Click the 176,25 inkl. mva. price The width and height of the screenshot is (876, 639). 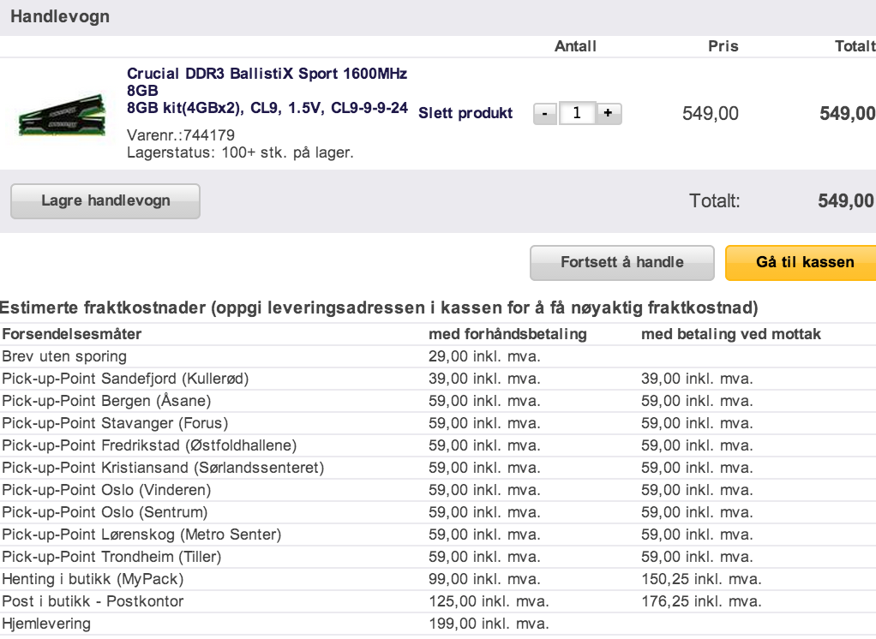click(701, 601)
